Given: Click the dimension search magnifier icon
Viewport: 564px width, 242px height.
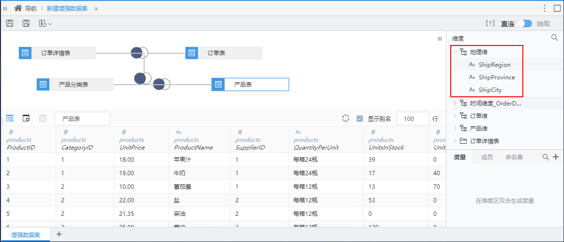Looking at the screenshot, I should (554, 37).
